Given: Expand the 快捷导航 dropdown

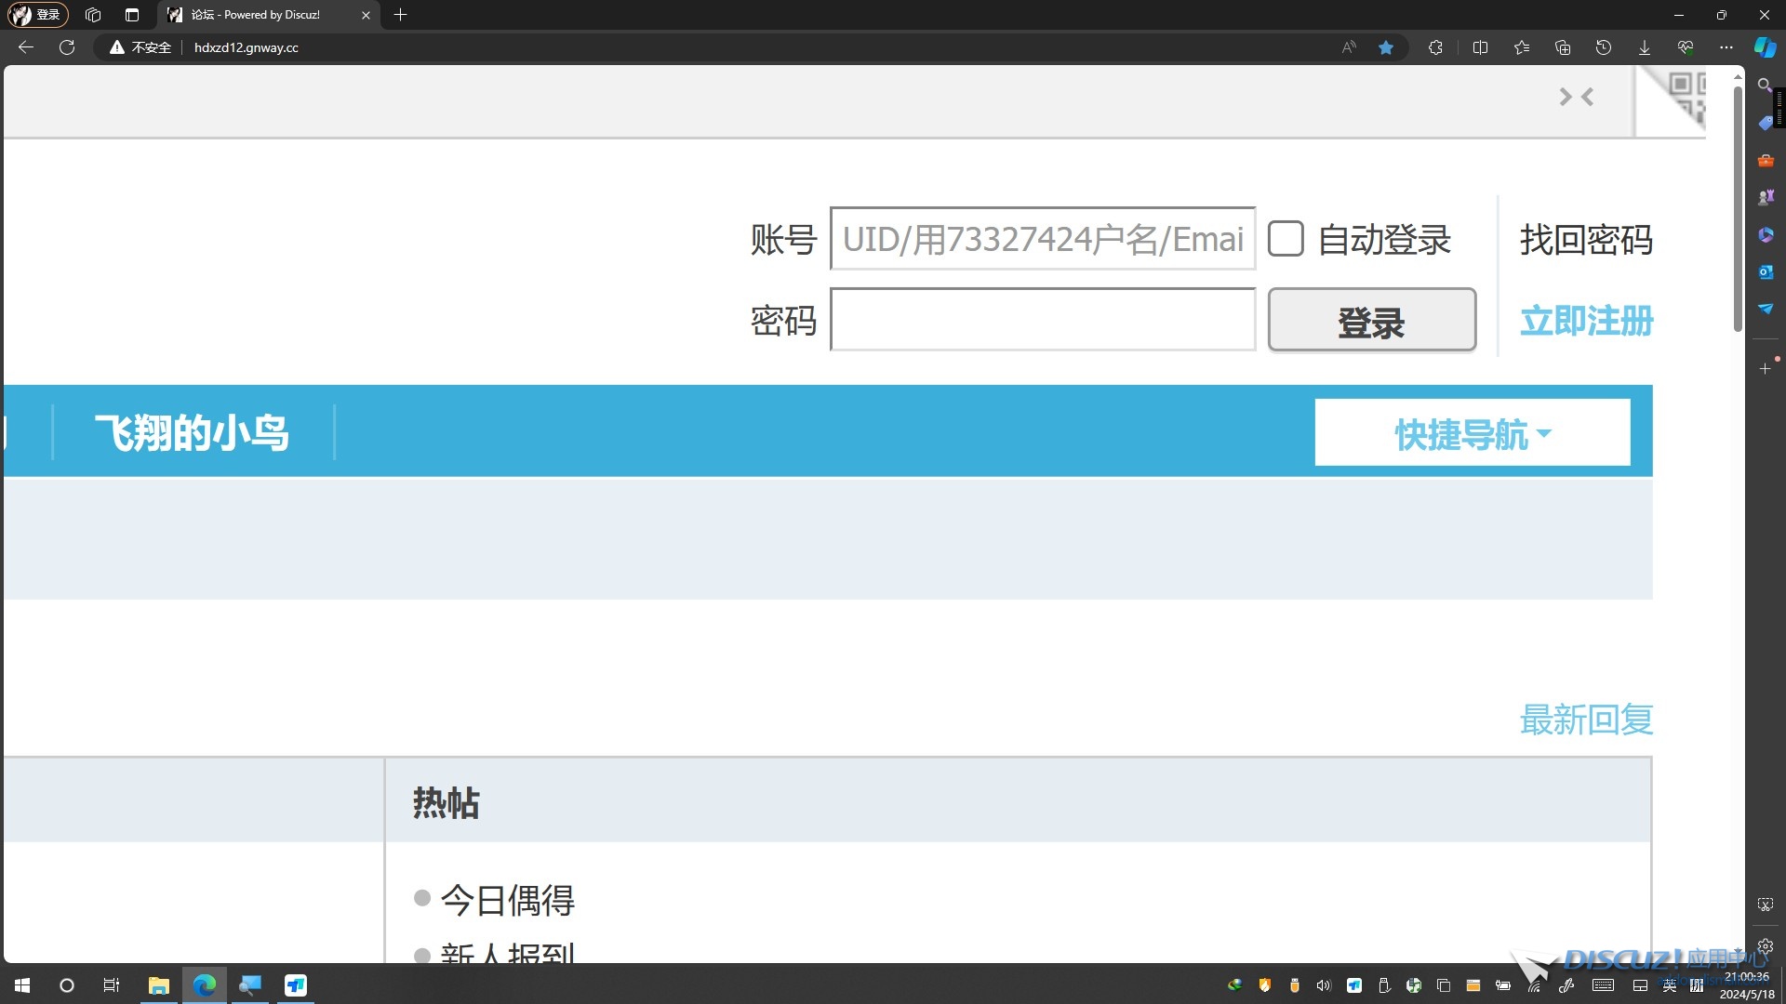Looking at the screenshot, I should (1472, 433).
